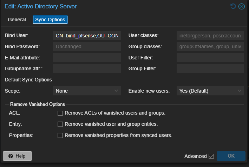Click the reset icon in the title bar
Viewport: 249px width, 167px height.
[x=233, y=6]
